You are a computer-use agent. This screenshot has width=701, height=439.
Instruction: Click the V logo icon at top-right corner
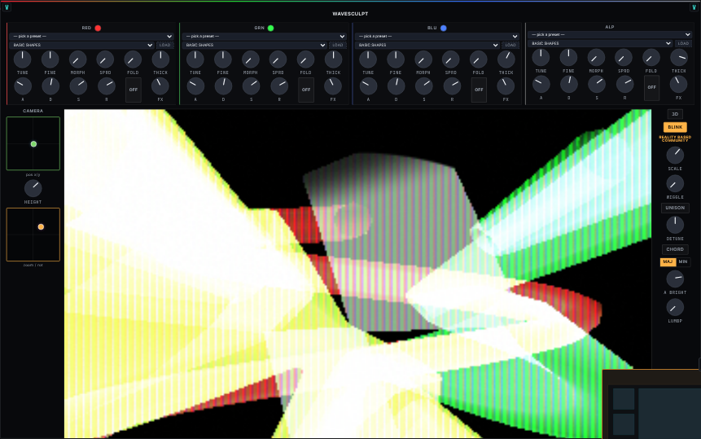click(694, 7)
